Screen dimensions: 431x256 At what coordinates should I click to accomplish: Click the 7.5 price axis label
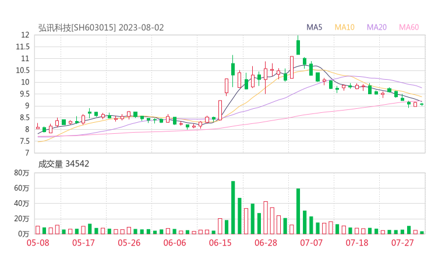[24, 141]
